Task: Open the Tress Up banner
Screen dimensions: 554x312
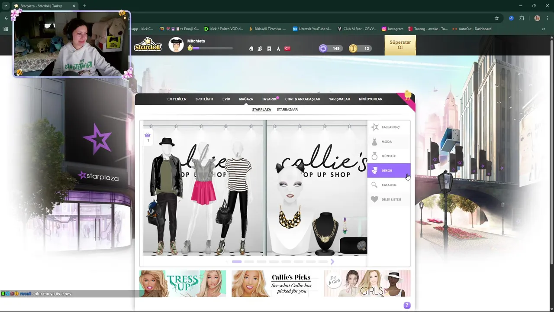Action: click(183, 284)
